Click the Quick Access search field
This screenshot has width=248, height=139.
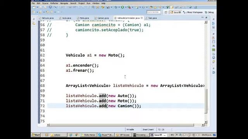(153, 12)
